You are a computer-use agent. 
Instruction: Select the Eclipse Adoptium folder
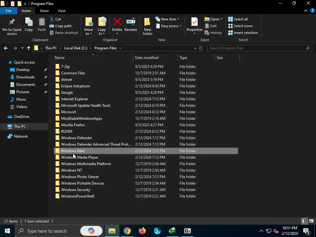(75, 86)
